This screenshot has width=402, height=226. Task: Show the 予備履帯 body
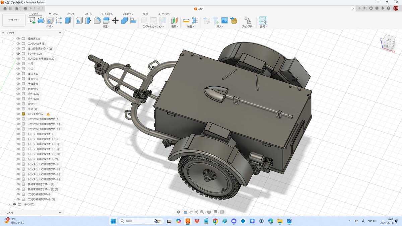(x=18, y=84)
